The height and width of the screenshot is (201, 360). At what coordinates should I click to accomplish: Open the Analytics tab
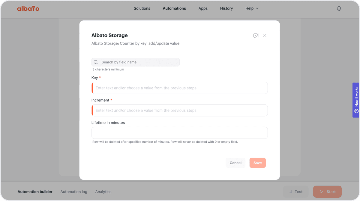pos(103,192)
